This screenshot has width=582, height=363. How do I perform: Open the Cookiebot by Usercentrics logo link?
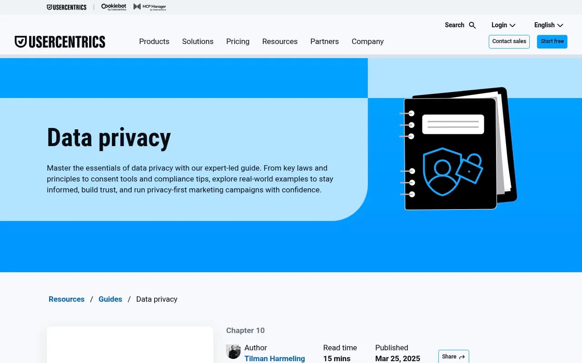tap(114, 7)
